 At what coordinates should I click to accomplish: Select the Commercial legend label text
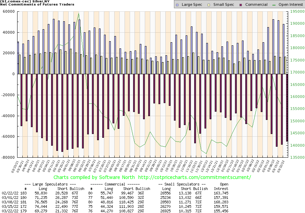(256, 5)
